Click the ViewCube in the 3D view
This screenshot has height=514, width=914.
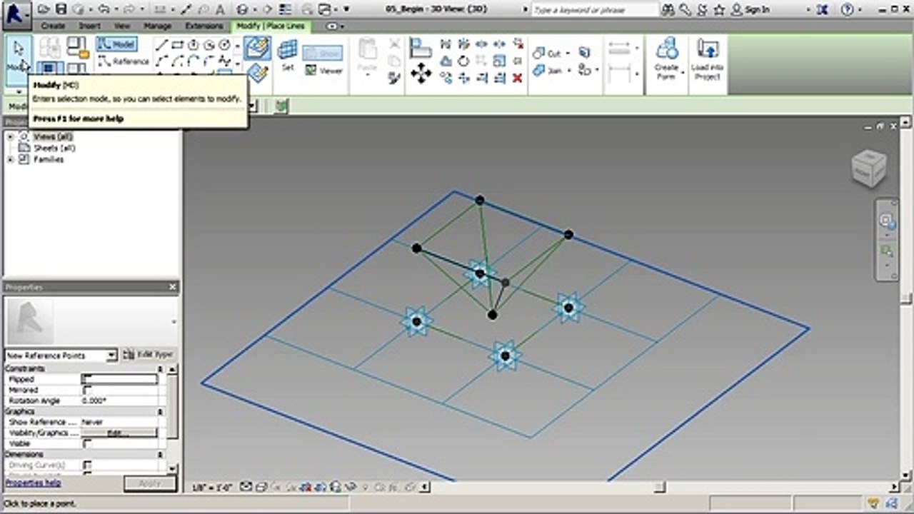tap(869, 168)
